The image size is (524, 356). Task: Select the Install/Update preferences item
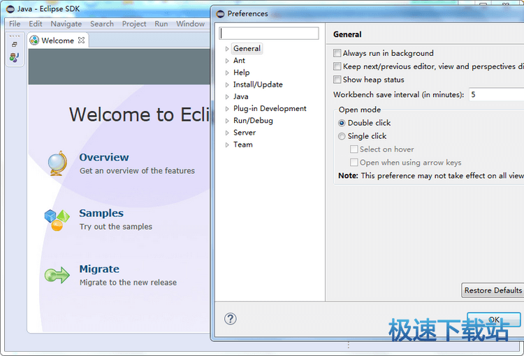coord(258,84)
